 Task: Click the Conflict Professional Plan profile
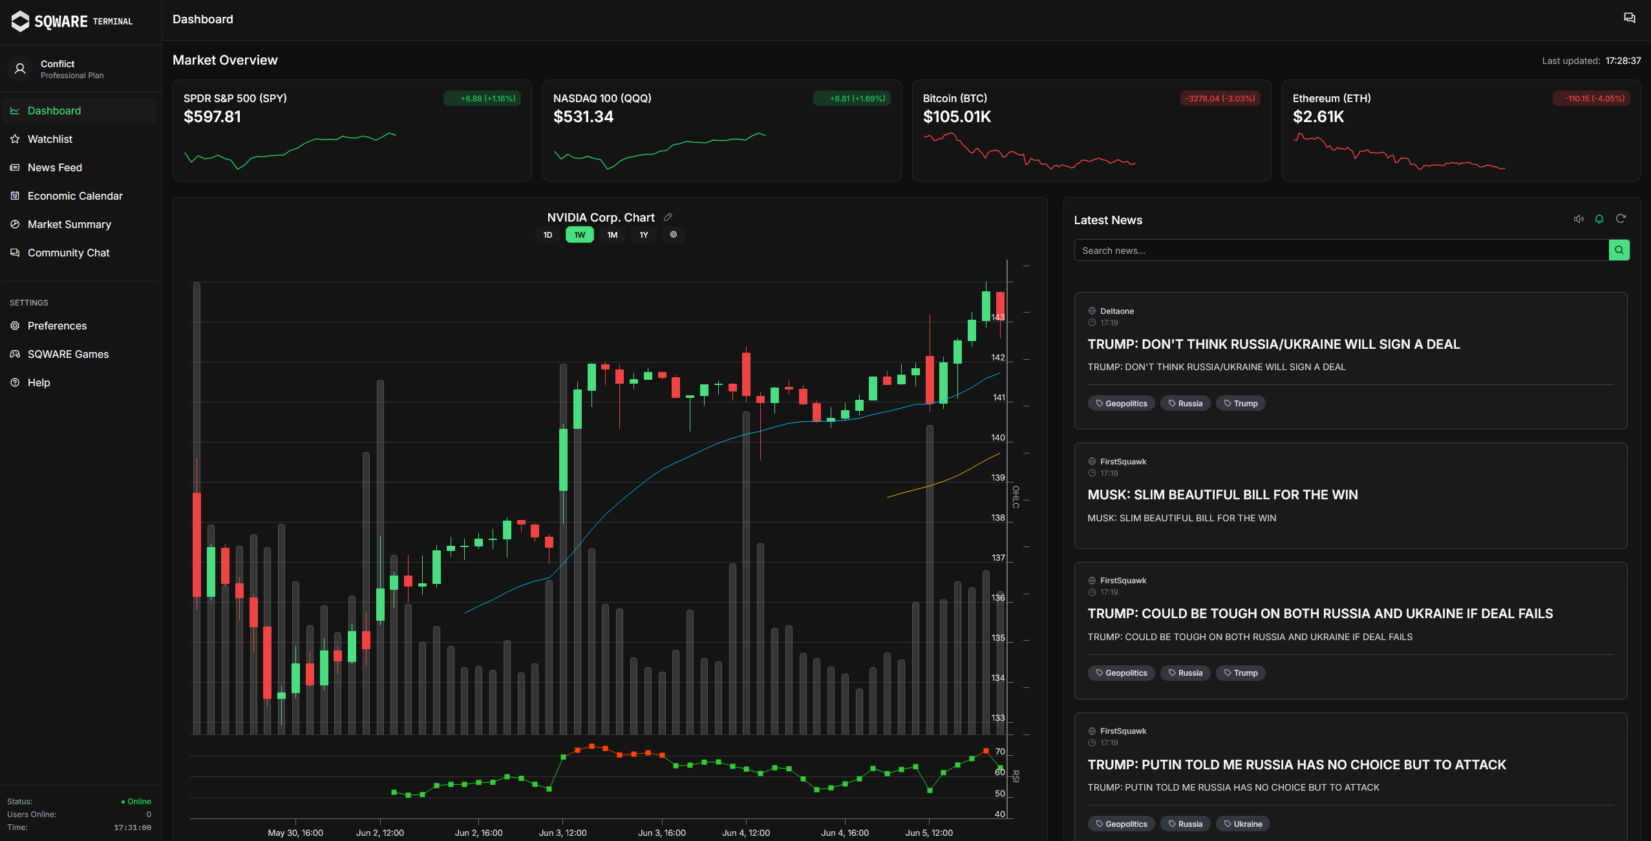[81, 68]
